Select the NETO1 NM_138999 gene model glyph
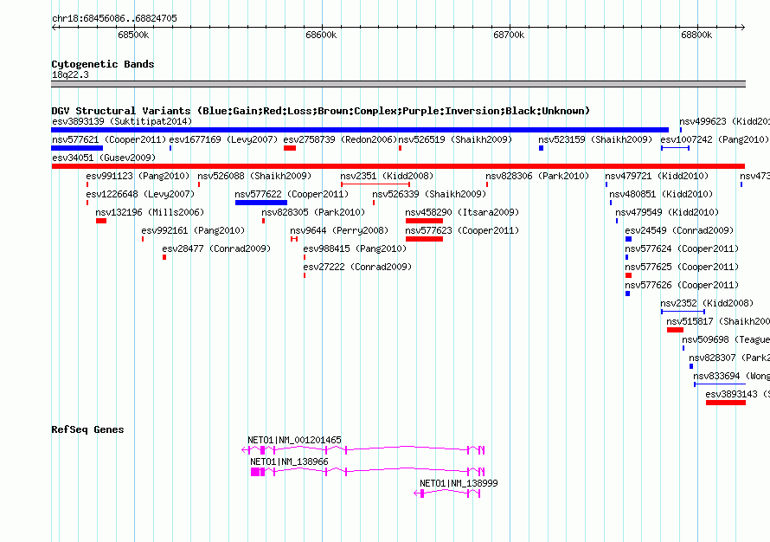Screen dimensions: 770x542 447,494
